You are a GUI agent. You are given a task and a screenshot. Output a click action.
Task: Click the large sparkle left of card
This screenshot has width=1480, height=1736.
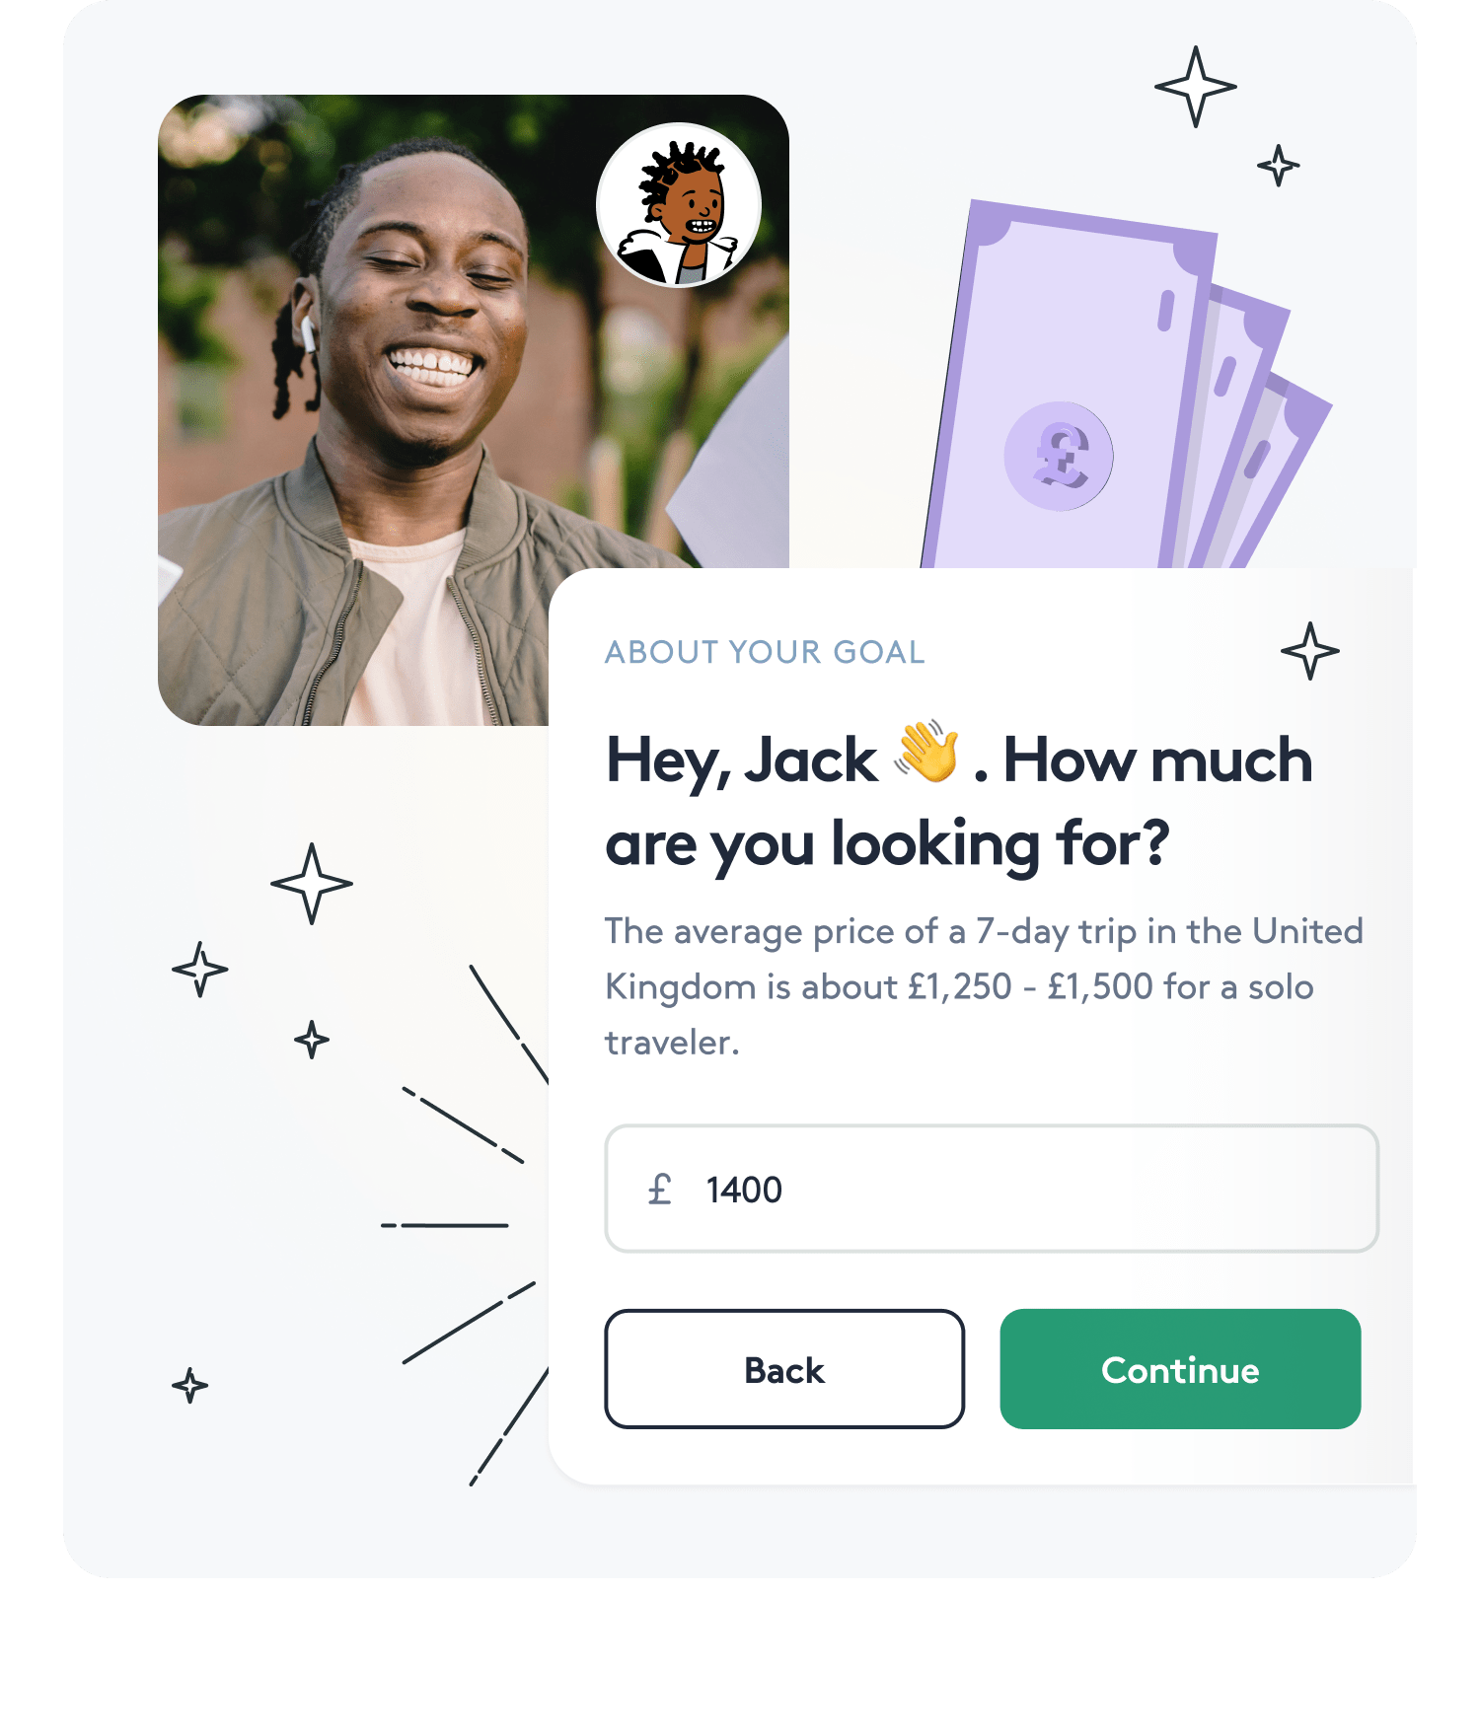coord(312,884)
